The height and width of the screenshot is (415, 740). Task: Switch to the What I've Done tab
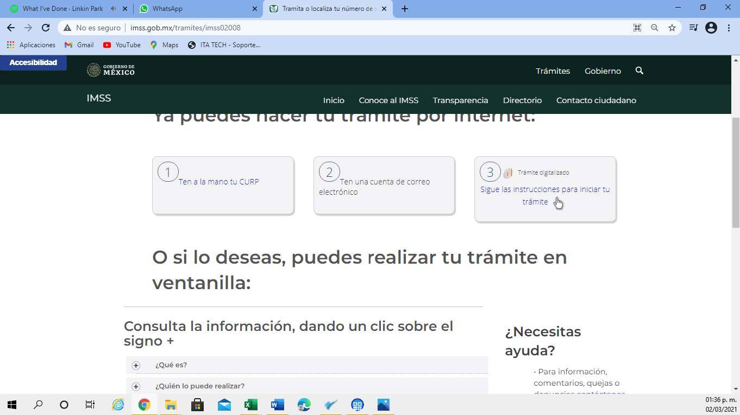(x=62, y=9)
